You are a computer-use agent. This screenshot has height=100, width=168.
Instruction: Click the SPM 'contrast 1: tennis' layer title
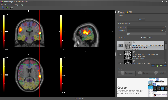148,45
